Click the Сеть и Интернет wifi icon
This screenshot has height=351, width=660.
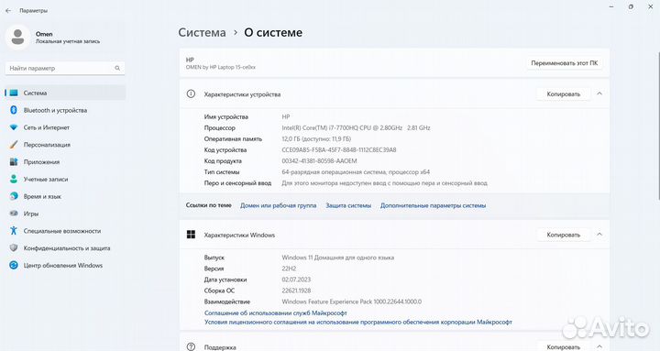[x=14, y=127]
